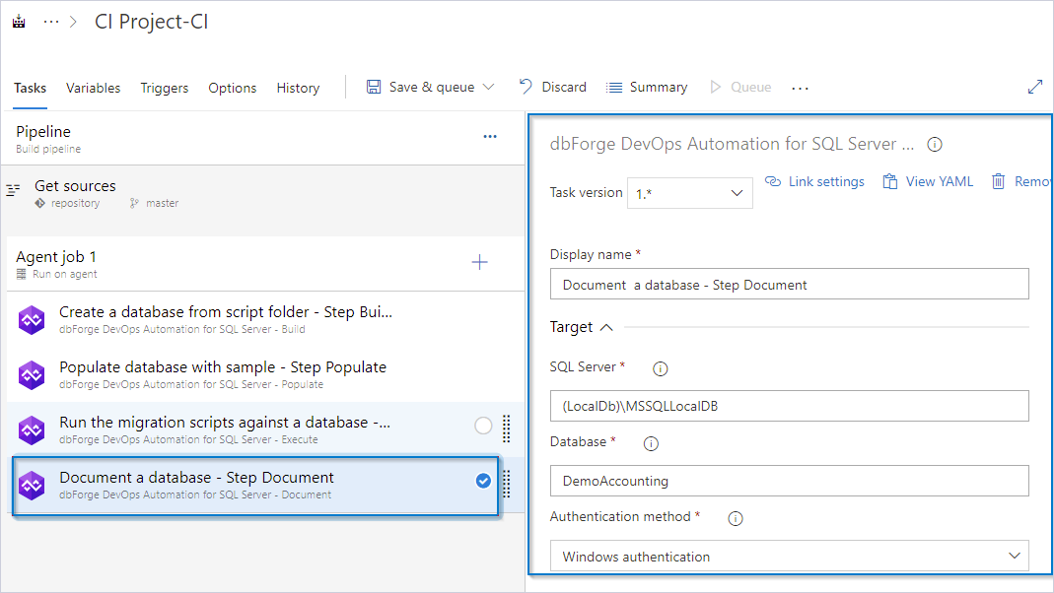Expand the breadcrumb ellipsis at top
This screenshot has height=593, width=1054.
click(51, 22)
